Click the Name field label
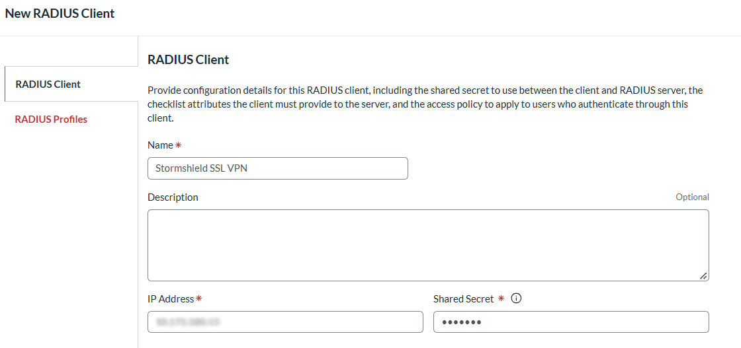The width and height of the screenshot is (741, 348). [x=160, y=145]
